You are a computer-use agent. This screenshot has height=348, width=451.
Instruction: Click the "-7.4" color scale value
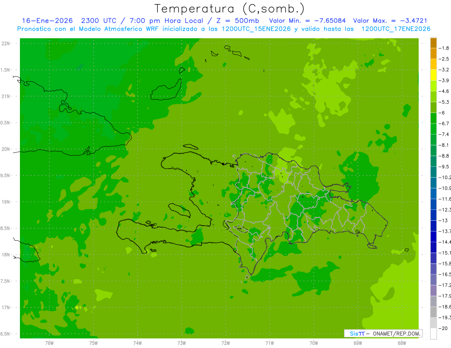pos(444,134)
